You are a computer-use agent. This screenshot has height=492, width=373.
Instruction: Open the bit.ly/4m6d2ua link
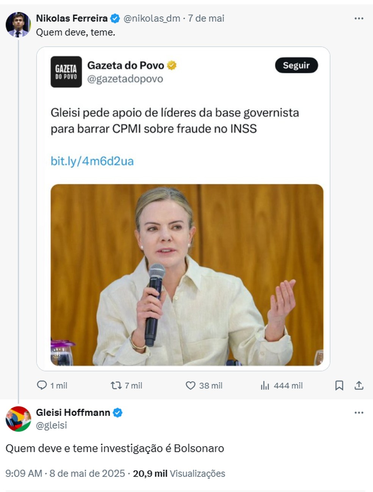point(92,161)
